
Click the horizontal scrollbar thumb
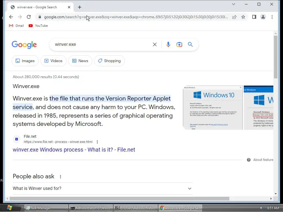119,199
